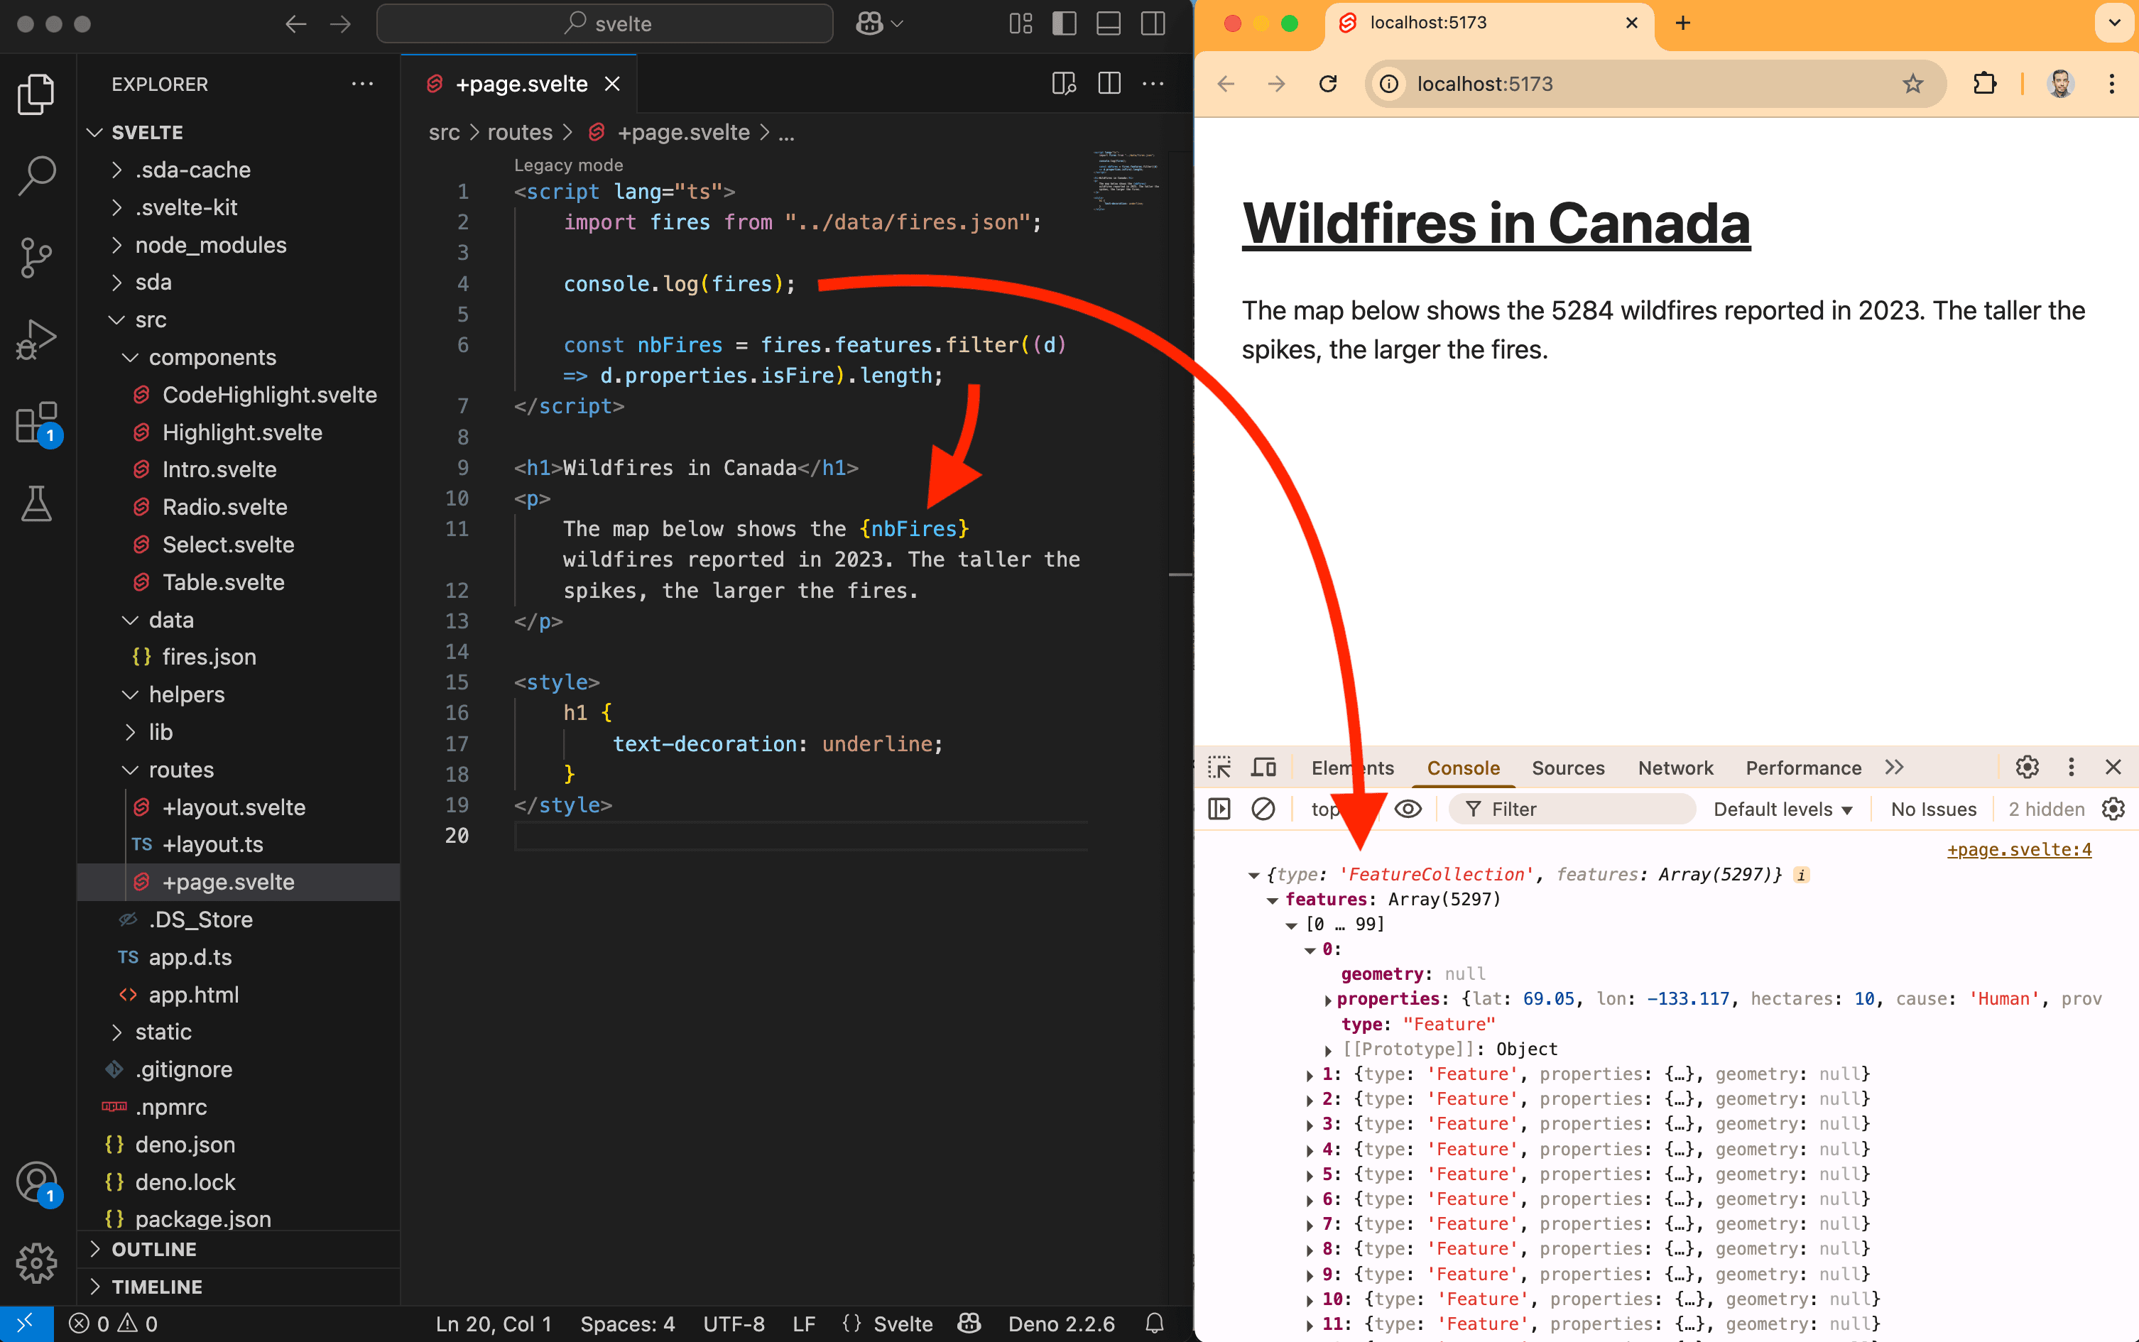This screenshot has height=1342, width=2139.
Task: Activate DevTools inspect element picker
Action: 1219,768
